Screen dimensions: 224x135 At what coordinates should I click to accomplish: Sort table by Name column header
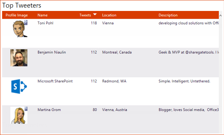[x=43, y=15]
